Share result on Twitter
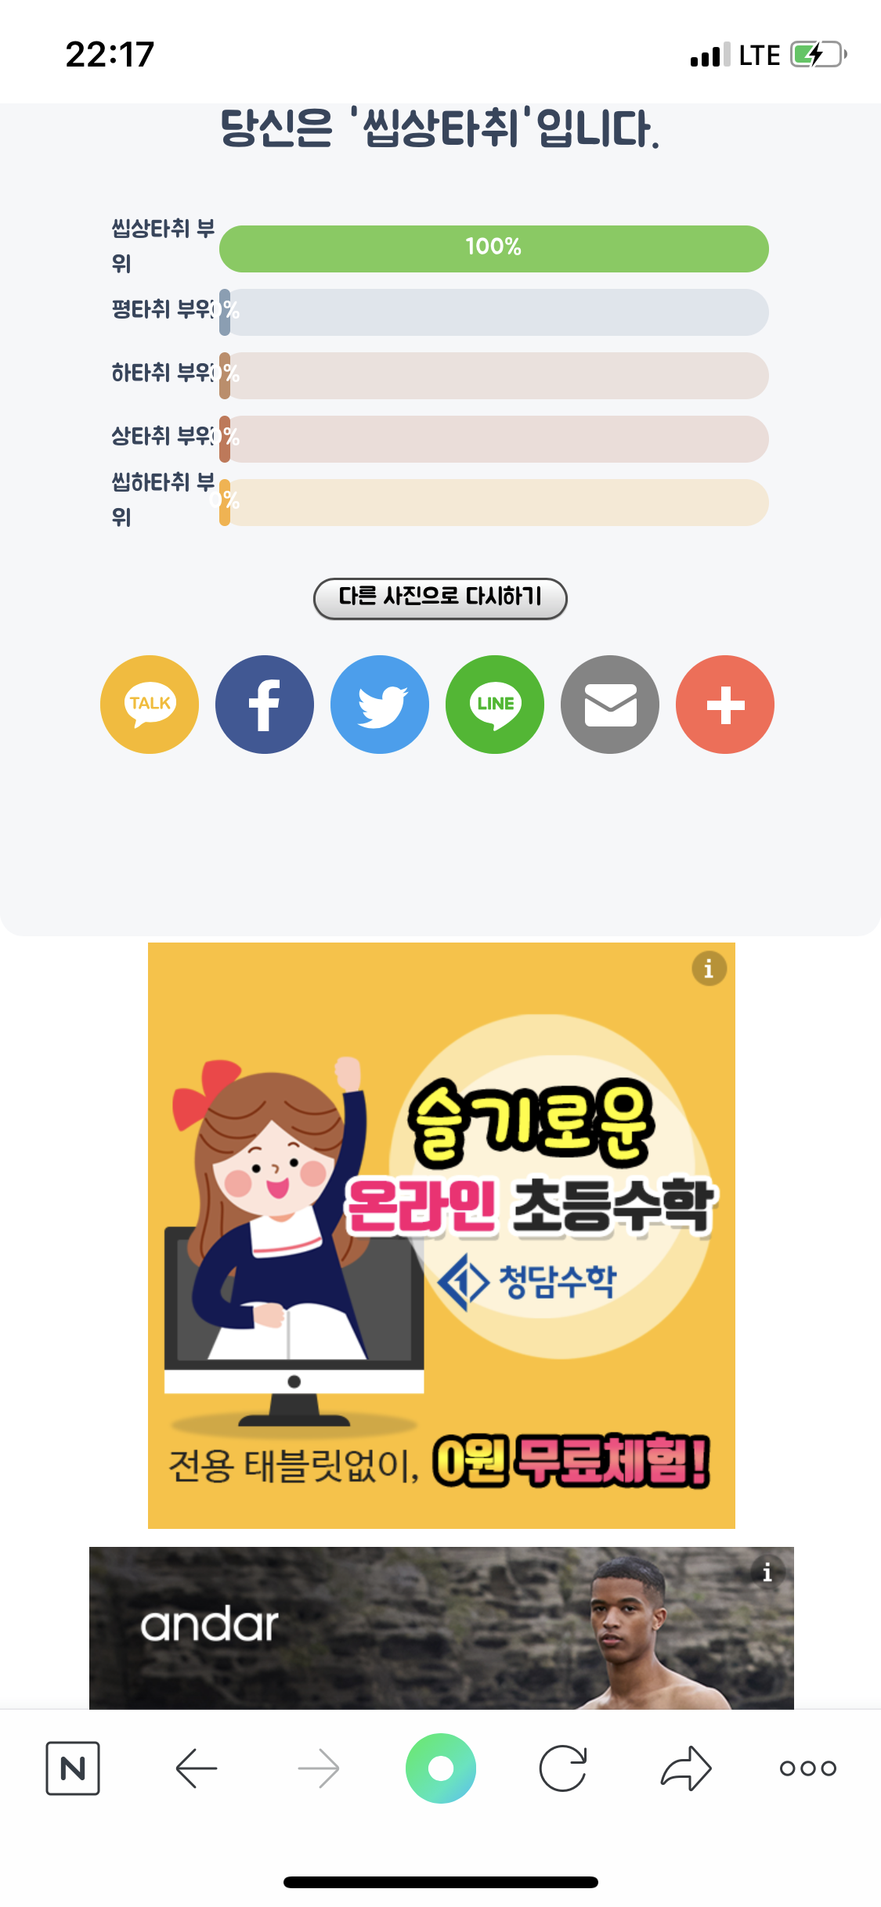Viewport: 881px width, 1907px height. pos(380,705)
